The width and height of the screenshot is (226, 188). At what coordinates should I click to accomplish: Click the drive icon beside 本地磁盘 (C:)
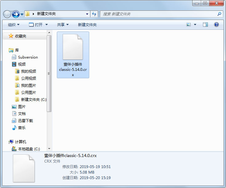click(14, 149)
